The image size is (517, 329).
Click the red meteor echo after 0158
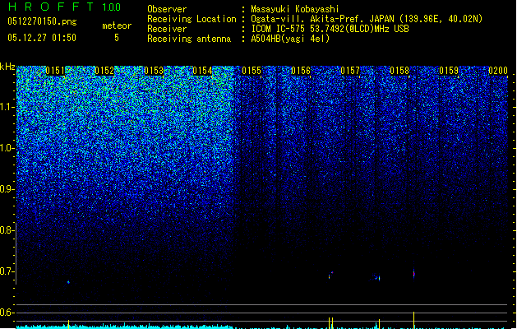[x=413, y=274]
